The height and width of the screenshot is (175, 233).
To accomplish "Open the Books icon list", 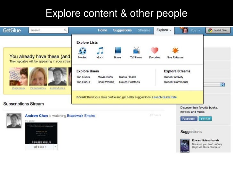I will click(118, 51).
